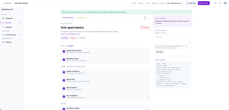Open Templates in the sidebar
Screen dimensions: 229x110
click(12, 18)
